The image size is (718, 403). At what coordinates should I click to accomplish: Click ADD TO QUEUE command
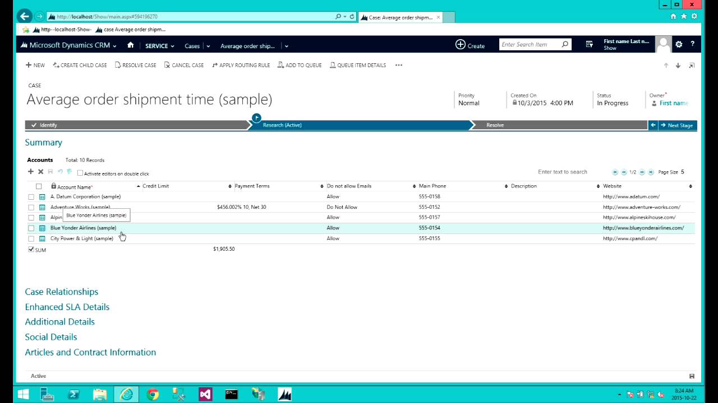[x=300, y=65]
